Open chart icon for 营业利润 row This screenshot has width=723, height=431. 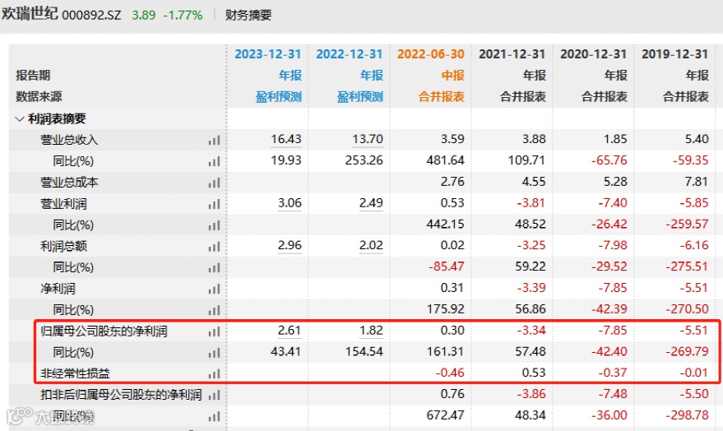point(214,204)
